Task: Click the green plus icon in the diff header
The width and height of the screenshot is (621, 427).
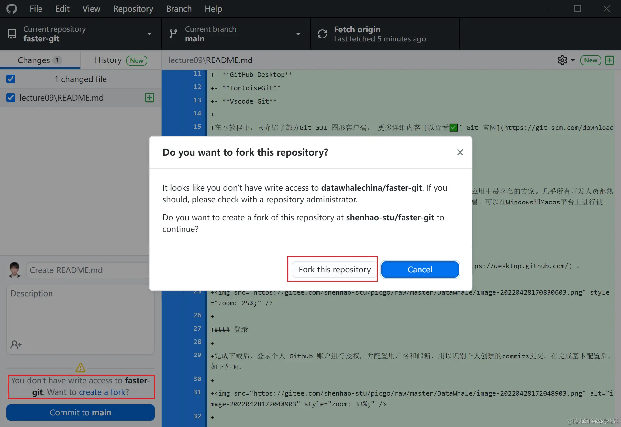Action: click(610, 60)
